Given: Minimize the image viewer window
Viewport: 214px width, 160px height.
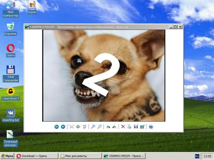Looking at the screenshot, I should point(171,27).
